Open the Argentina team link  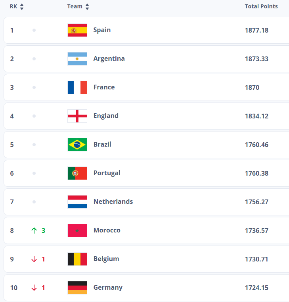[x=109, y=59]
